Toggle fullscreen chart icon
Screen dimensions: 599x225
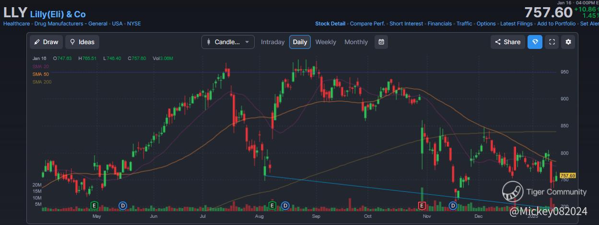coord(552,42)
